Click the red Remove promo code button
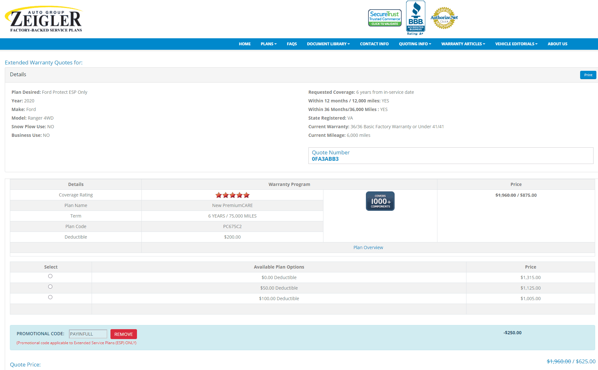The height and width of the screenshot is (370, 598). pos(124,334)
